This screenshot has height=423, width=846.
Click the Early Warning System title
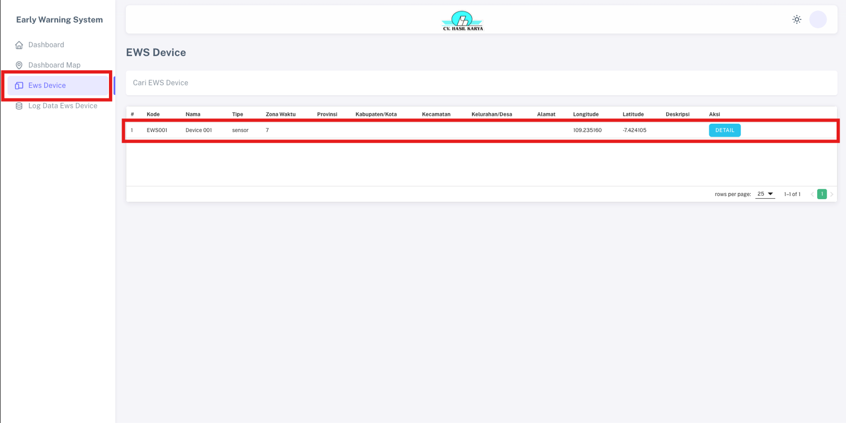click(x=59, y=20)
